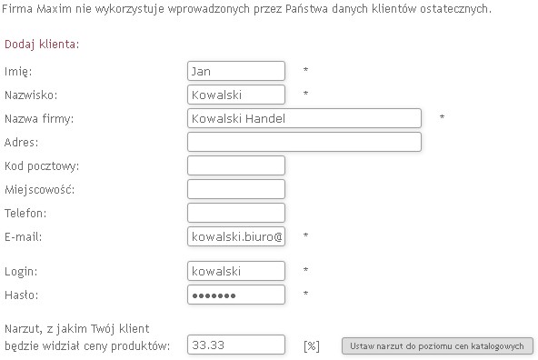The height and width of the screenshot is (360, 538).
Task: Click the required asterisk beside Nazwa firmy
Action: (442, 117)
